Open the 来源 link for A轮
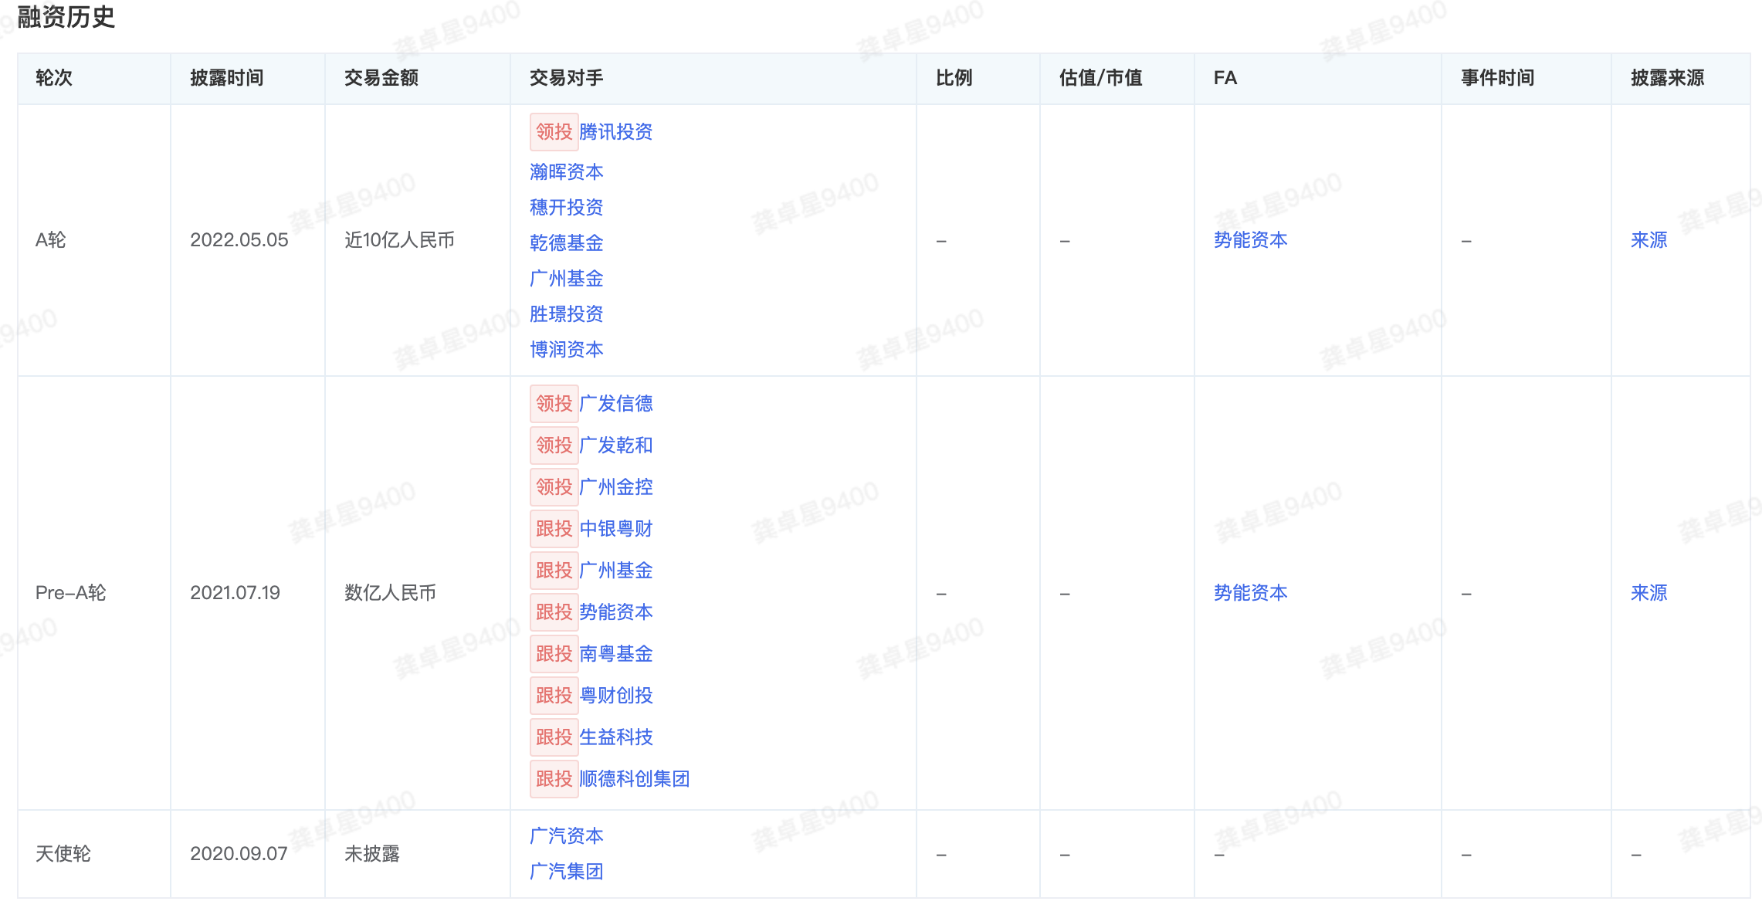This screenshot has height=908, width=1762. click(x=1648, y=240)
